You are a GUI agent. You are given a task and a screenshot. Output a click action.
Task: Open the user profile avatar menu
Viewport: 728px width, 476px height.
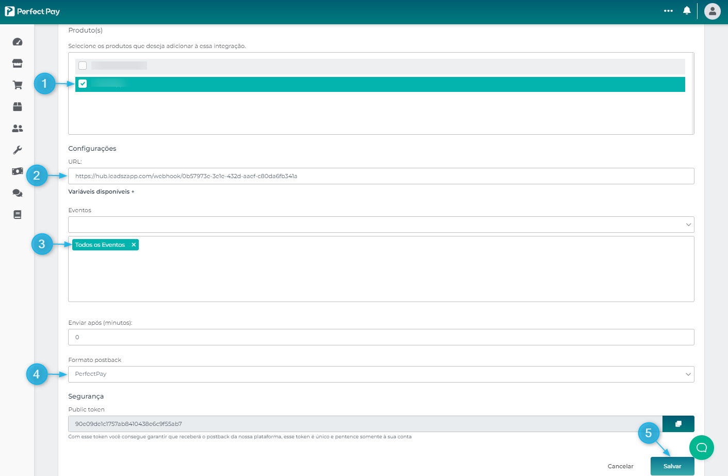point(712,11)
